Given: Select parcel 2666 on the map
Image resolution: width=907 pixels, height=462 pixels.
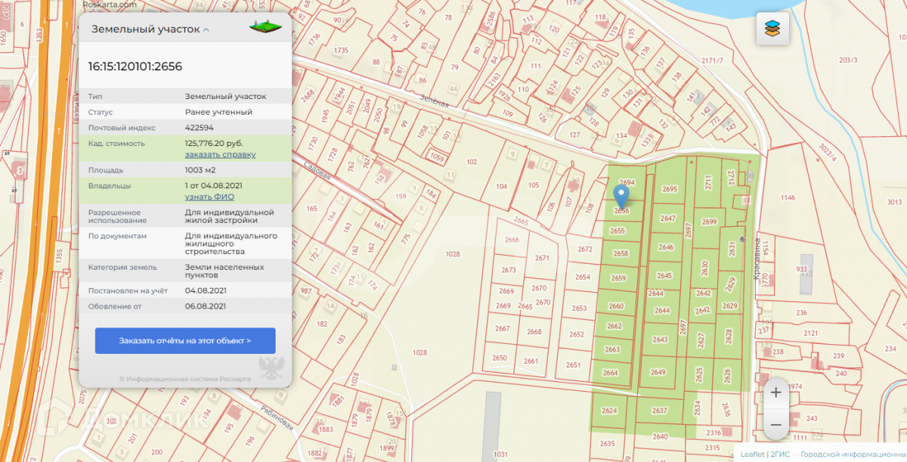Looking at the screenshot, I should (x=512, y=240).
